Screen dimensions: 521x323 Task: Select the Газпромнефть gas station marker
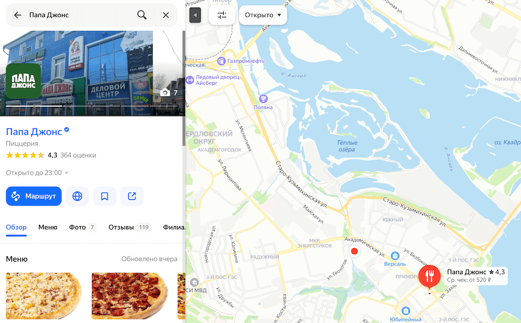click(x=222, y=61)
